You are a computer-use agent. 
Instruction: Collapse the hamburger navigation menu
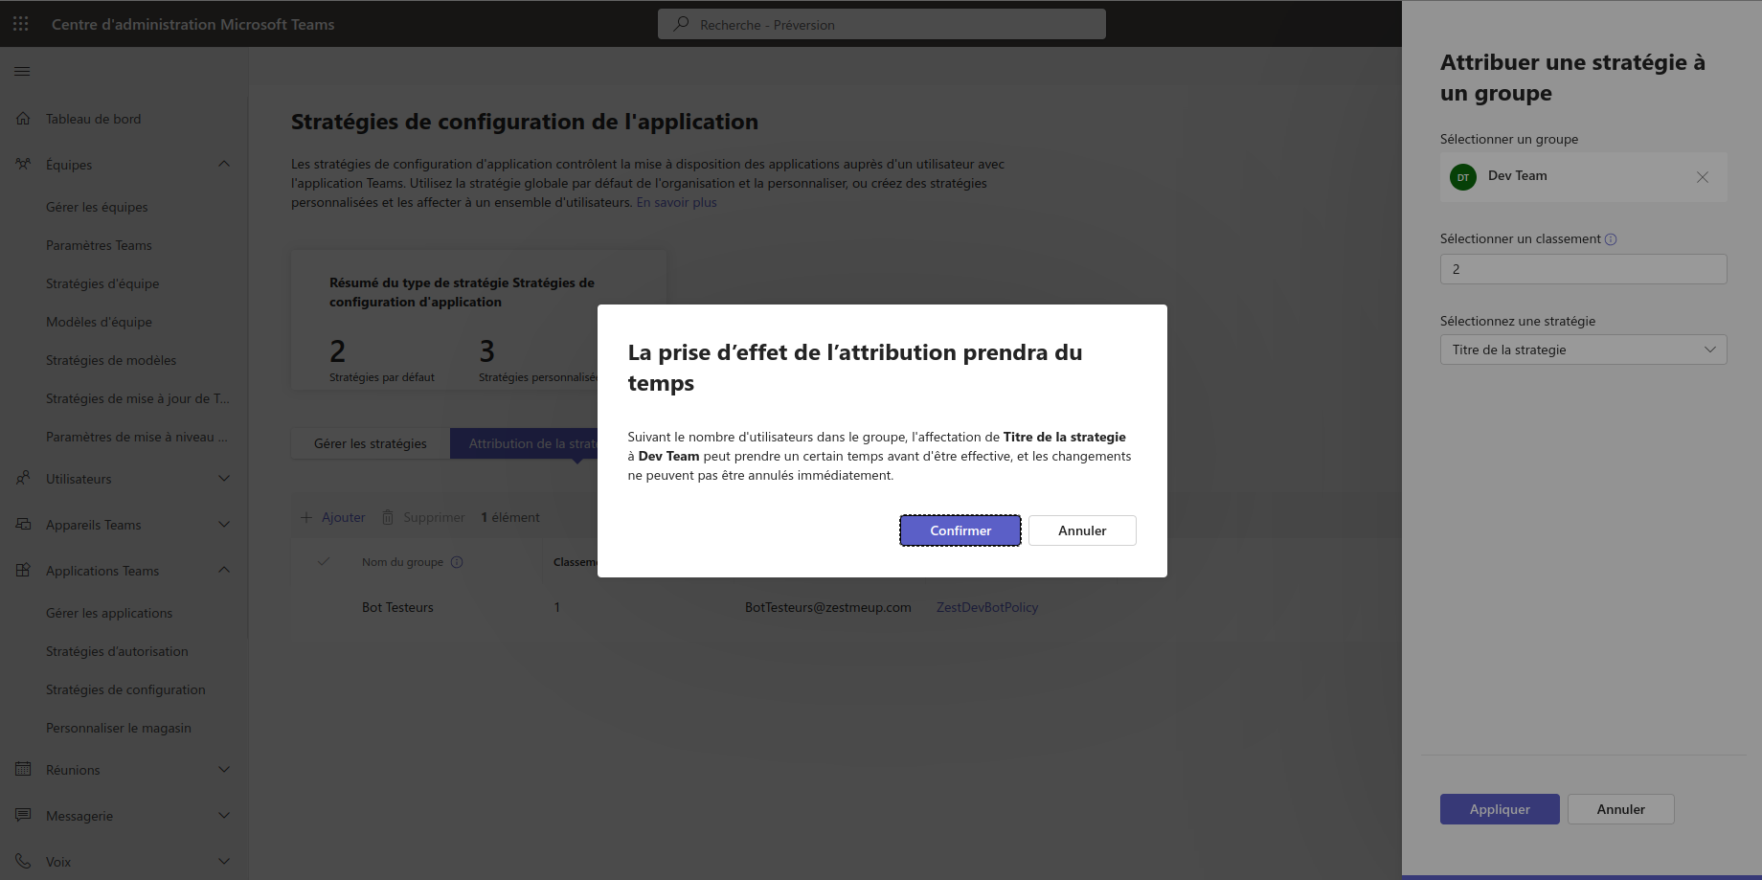click(x=22, y=71)
